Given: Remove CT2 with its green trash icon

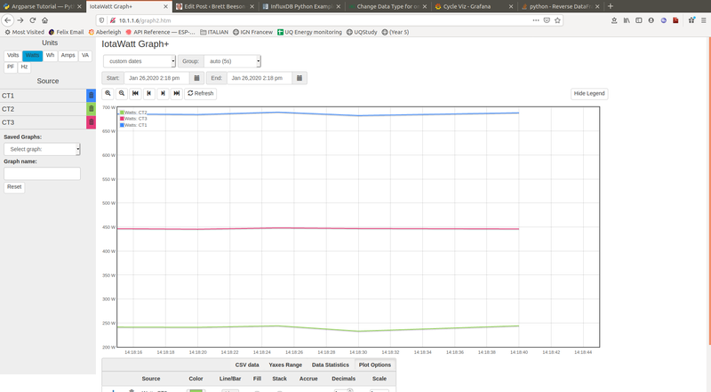Looking at the screenshot, I should click(x=92, y=108).
